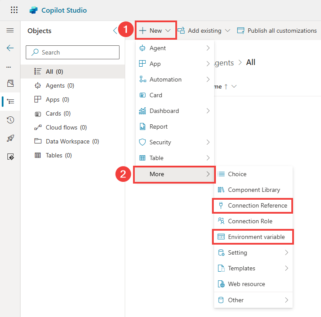Viewport: 321px width, 317px height.
Task: Open the app launcher waffle icon
Action: [x=14, y=10]
